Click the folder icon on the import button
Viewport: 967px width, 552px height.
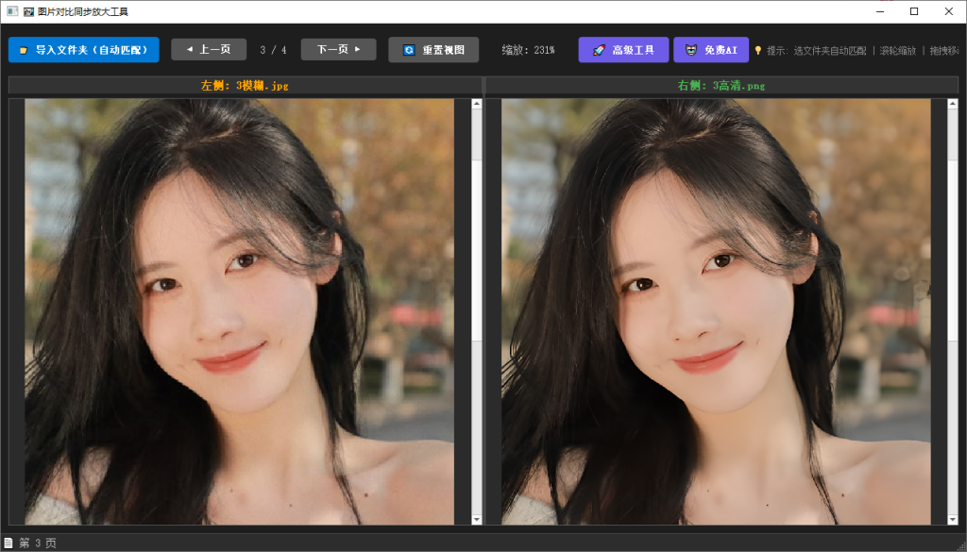(x=24, y=51)
